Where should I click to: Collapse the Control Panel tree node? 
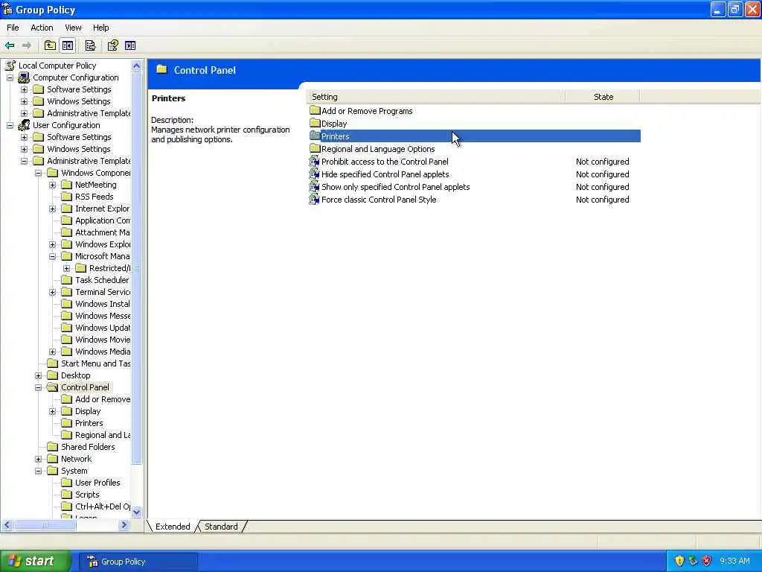click(39, 387)
